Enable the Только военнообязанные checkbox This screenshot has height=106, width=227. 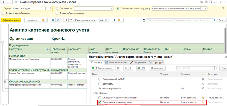coord(3,13)
